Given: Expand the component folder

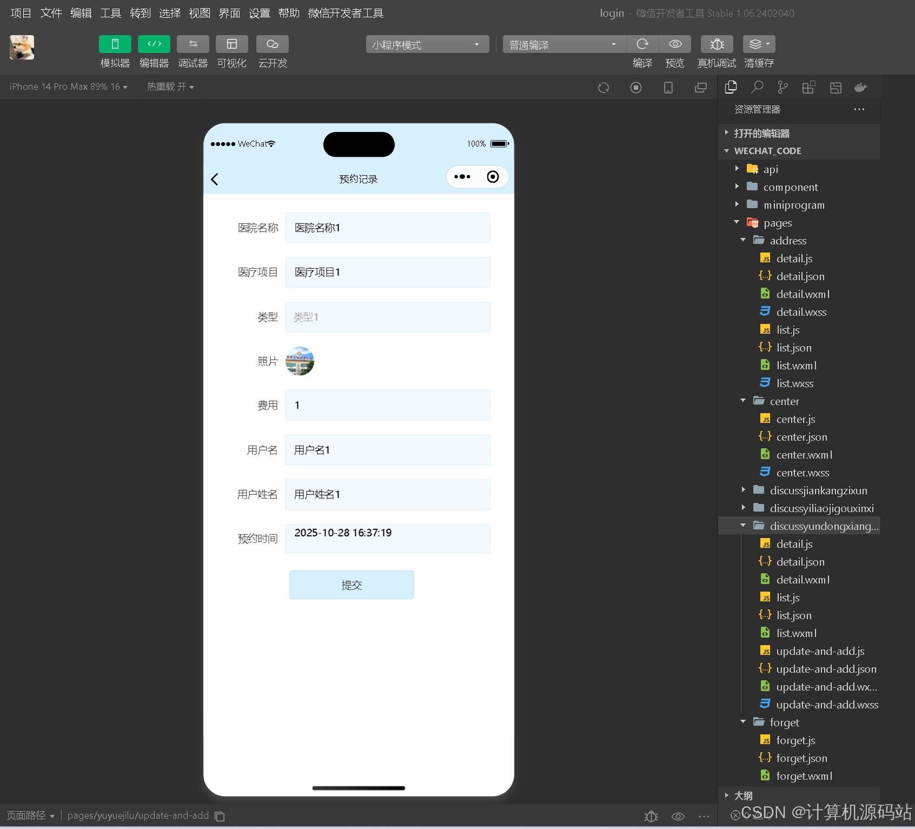Looking at the screenshot, I should tap(799, 187).
